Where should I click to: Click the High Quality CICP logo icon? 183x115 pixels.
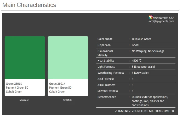[151, 17]
